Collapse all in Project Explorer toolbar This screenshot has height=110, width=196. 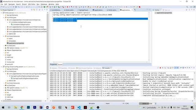(x=32, y=10)
